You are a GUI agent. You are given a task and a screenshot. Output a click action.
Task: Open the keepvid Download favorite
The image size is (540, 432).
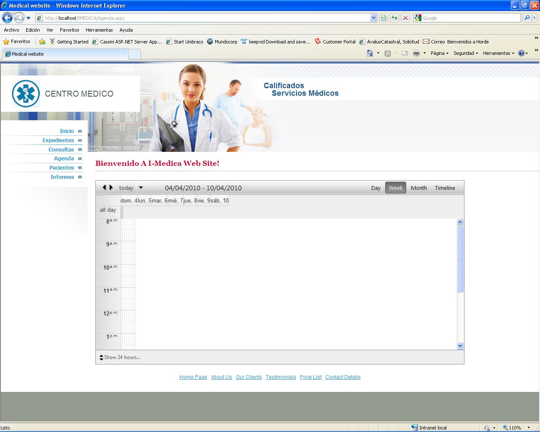point(275,41)
